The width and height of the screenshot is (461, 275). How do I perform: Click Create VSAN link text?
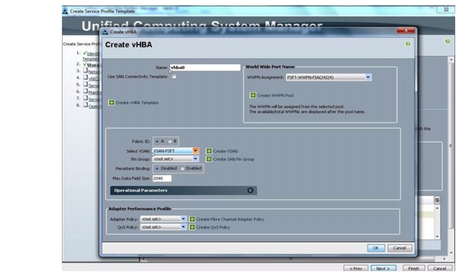[225, 151]
